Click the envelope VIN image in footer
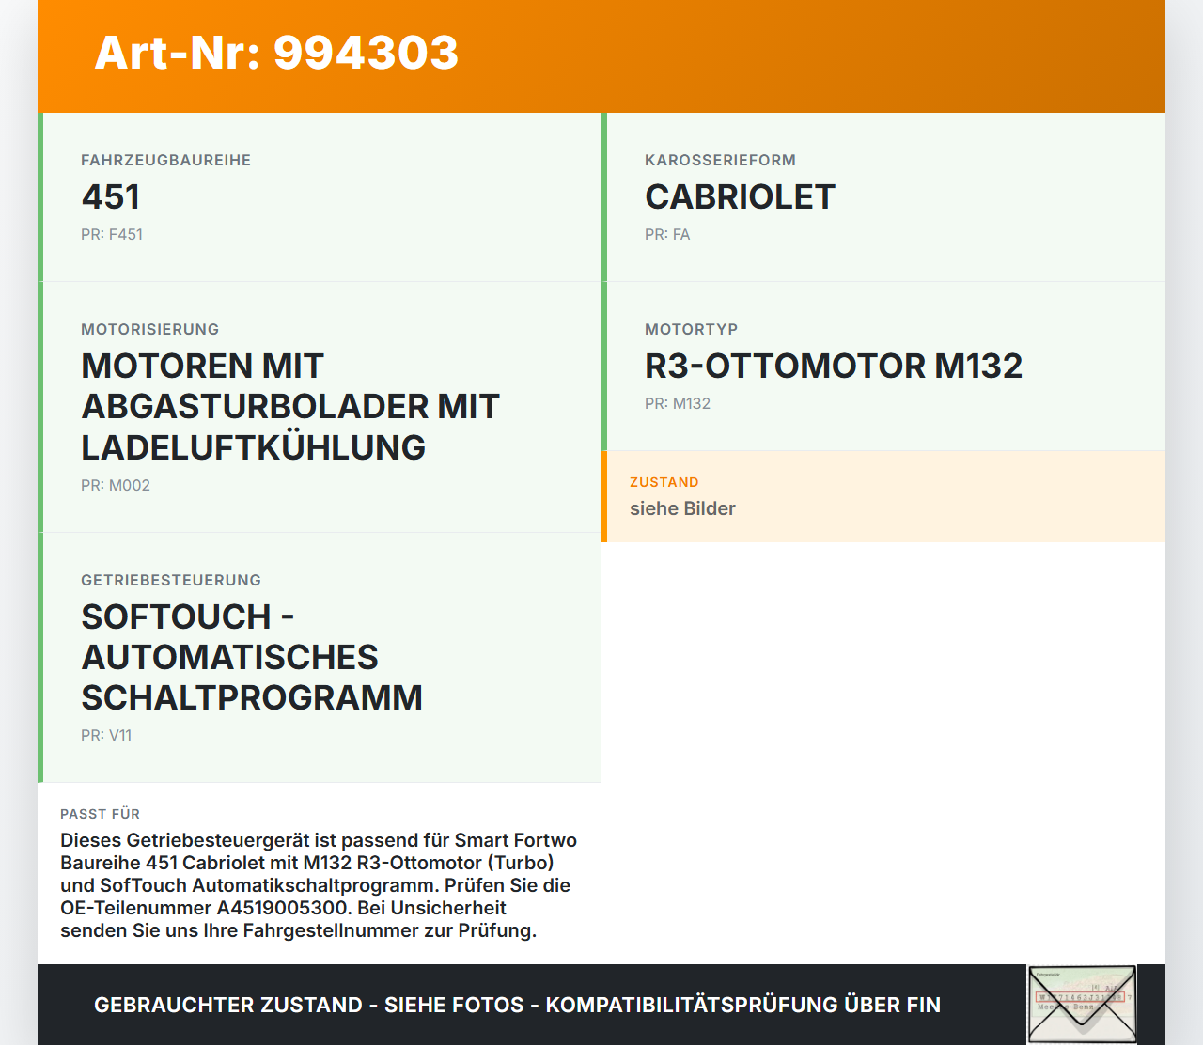Viewport: 1203px width, 1046px height. (x=1082, y=1005)
